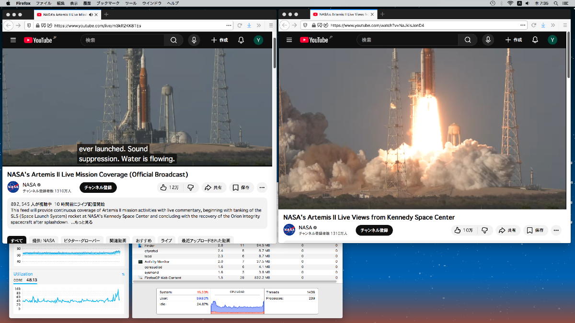
Task: Select the すべて filter chip
Action: 17,240
